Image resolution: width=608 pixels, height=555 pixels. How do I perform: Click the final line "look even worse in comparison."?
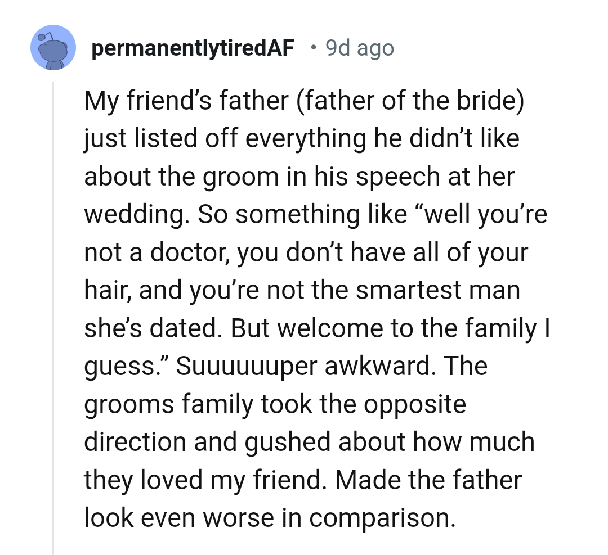point(269,517)
